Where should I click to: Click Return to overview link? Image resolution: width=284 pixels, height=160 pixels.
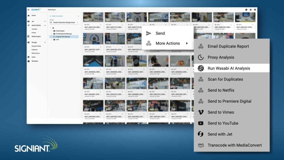coord(56,16)
